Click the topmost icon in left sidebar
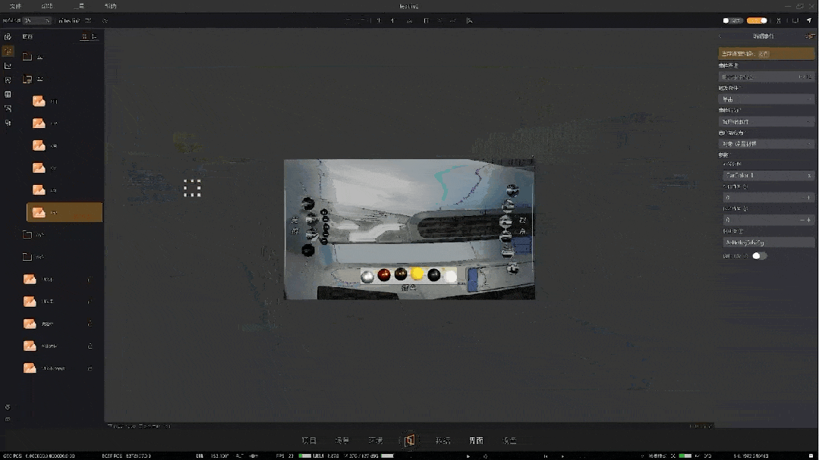819x460 pixels. click(x=8, y=36)
